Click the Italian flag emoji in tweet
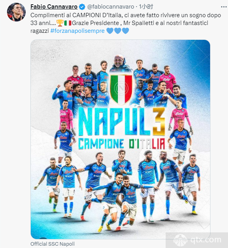This screenshot has height=248, width=228. [x=68, y=23]
